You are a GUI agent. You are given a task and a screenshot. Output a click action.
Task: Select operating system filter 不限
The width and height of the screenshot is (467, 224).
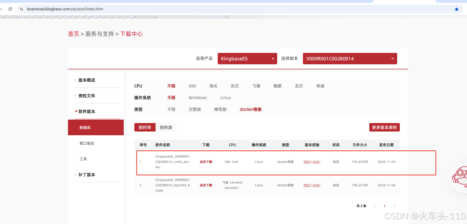(x=171, y=98)
